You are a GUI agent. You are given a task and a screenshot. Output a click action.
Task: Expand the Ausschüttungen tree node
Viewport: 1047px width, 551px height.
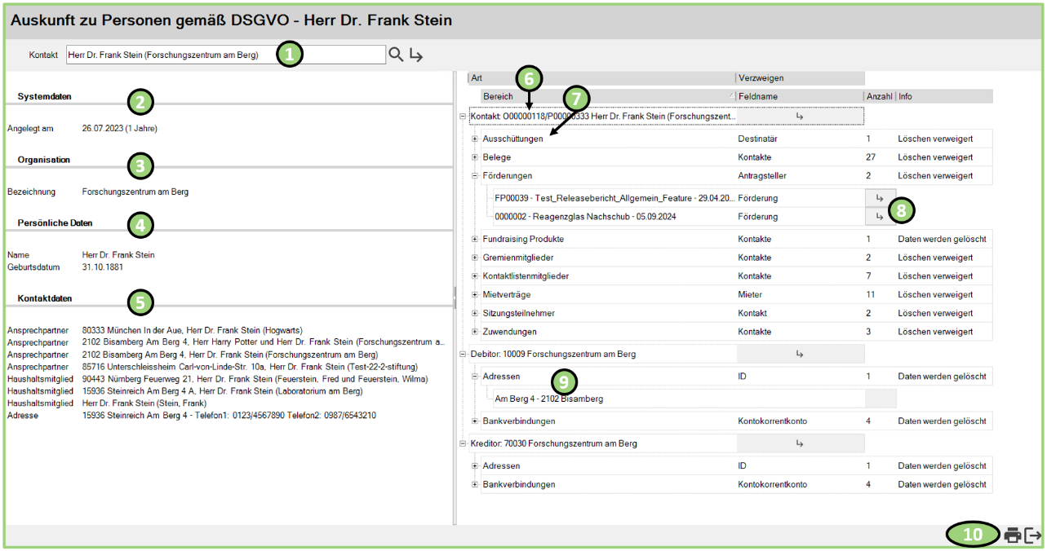click(x=475, y=139)
